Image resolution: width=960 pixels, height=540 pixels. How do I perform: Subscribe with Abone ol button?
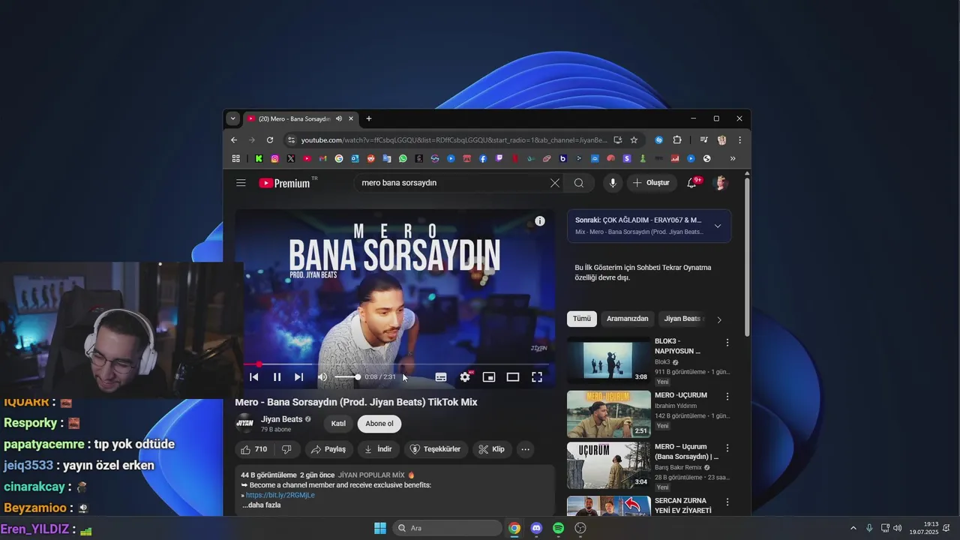pyautogui.click(x=379, y=424)
